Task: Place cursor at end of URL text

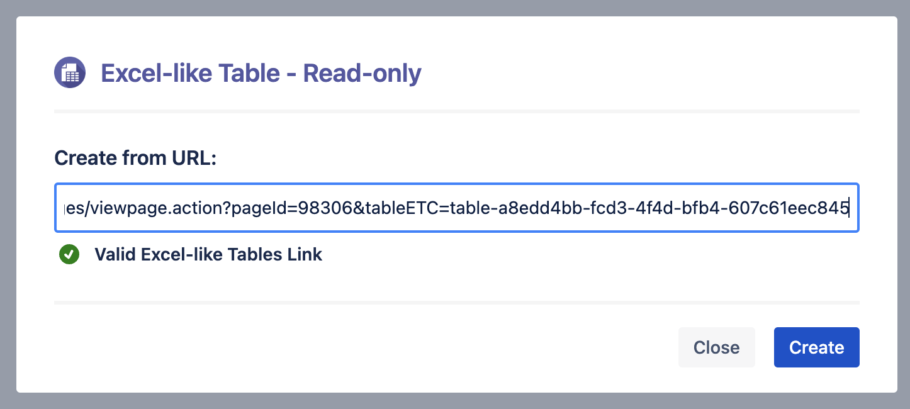Action: coord(850,208)
